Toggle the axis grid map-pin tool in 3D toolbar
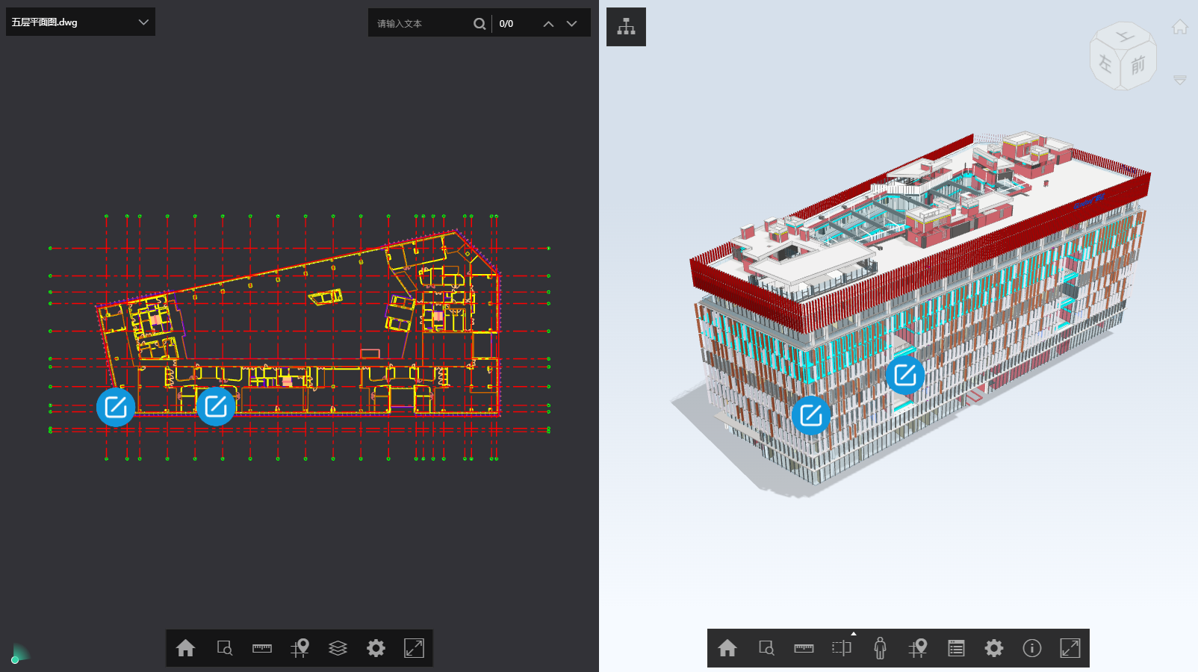 918,648
